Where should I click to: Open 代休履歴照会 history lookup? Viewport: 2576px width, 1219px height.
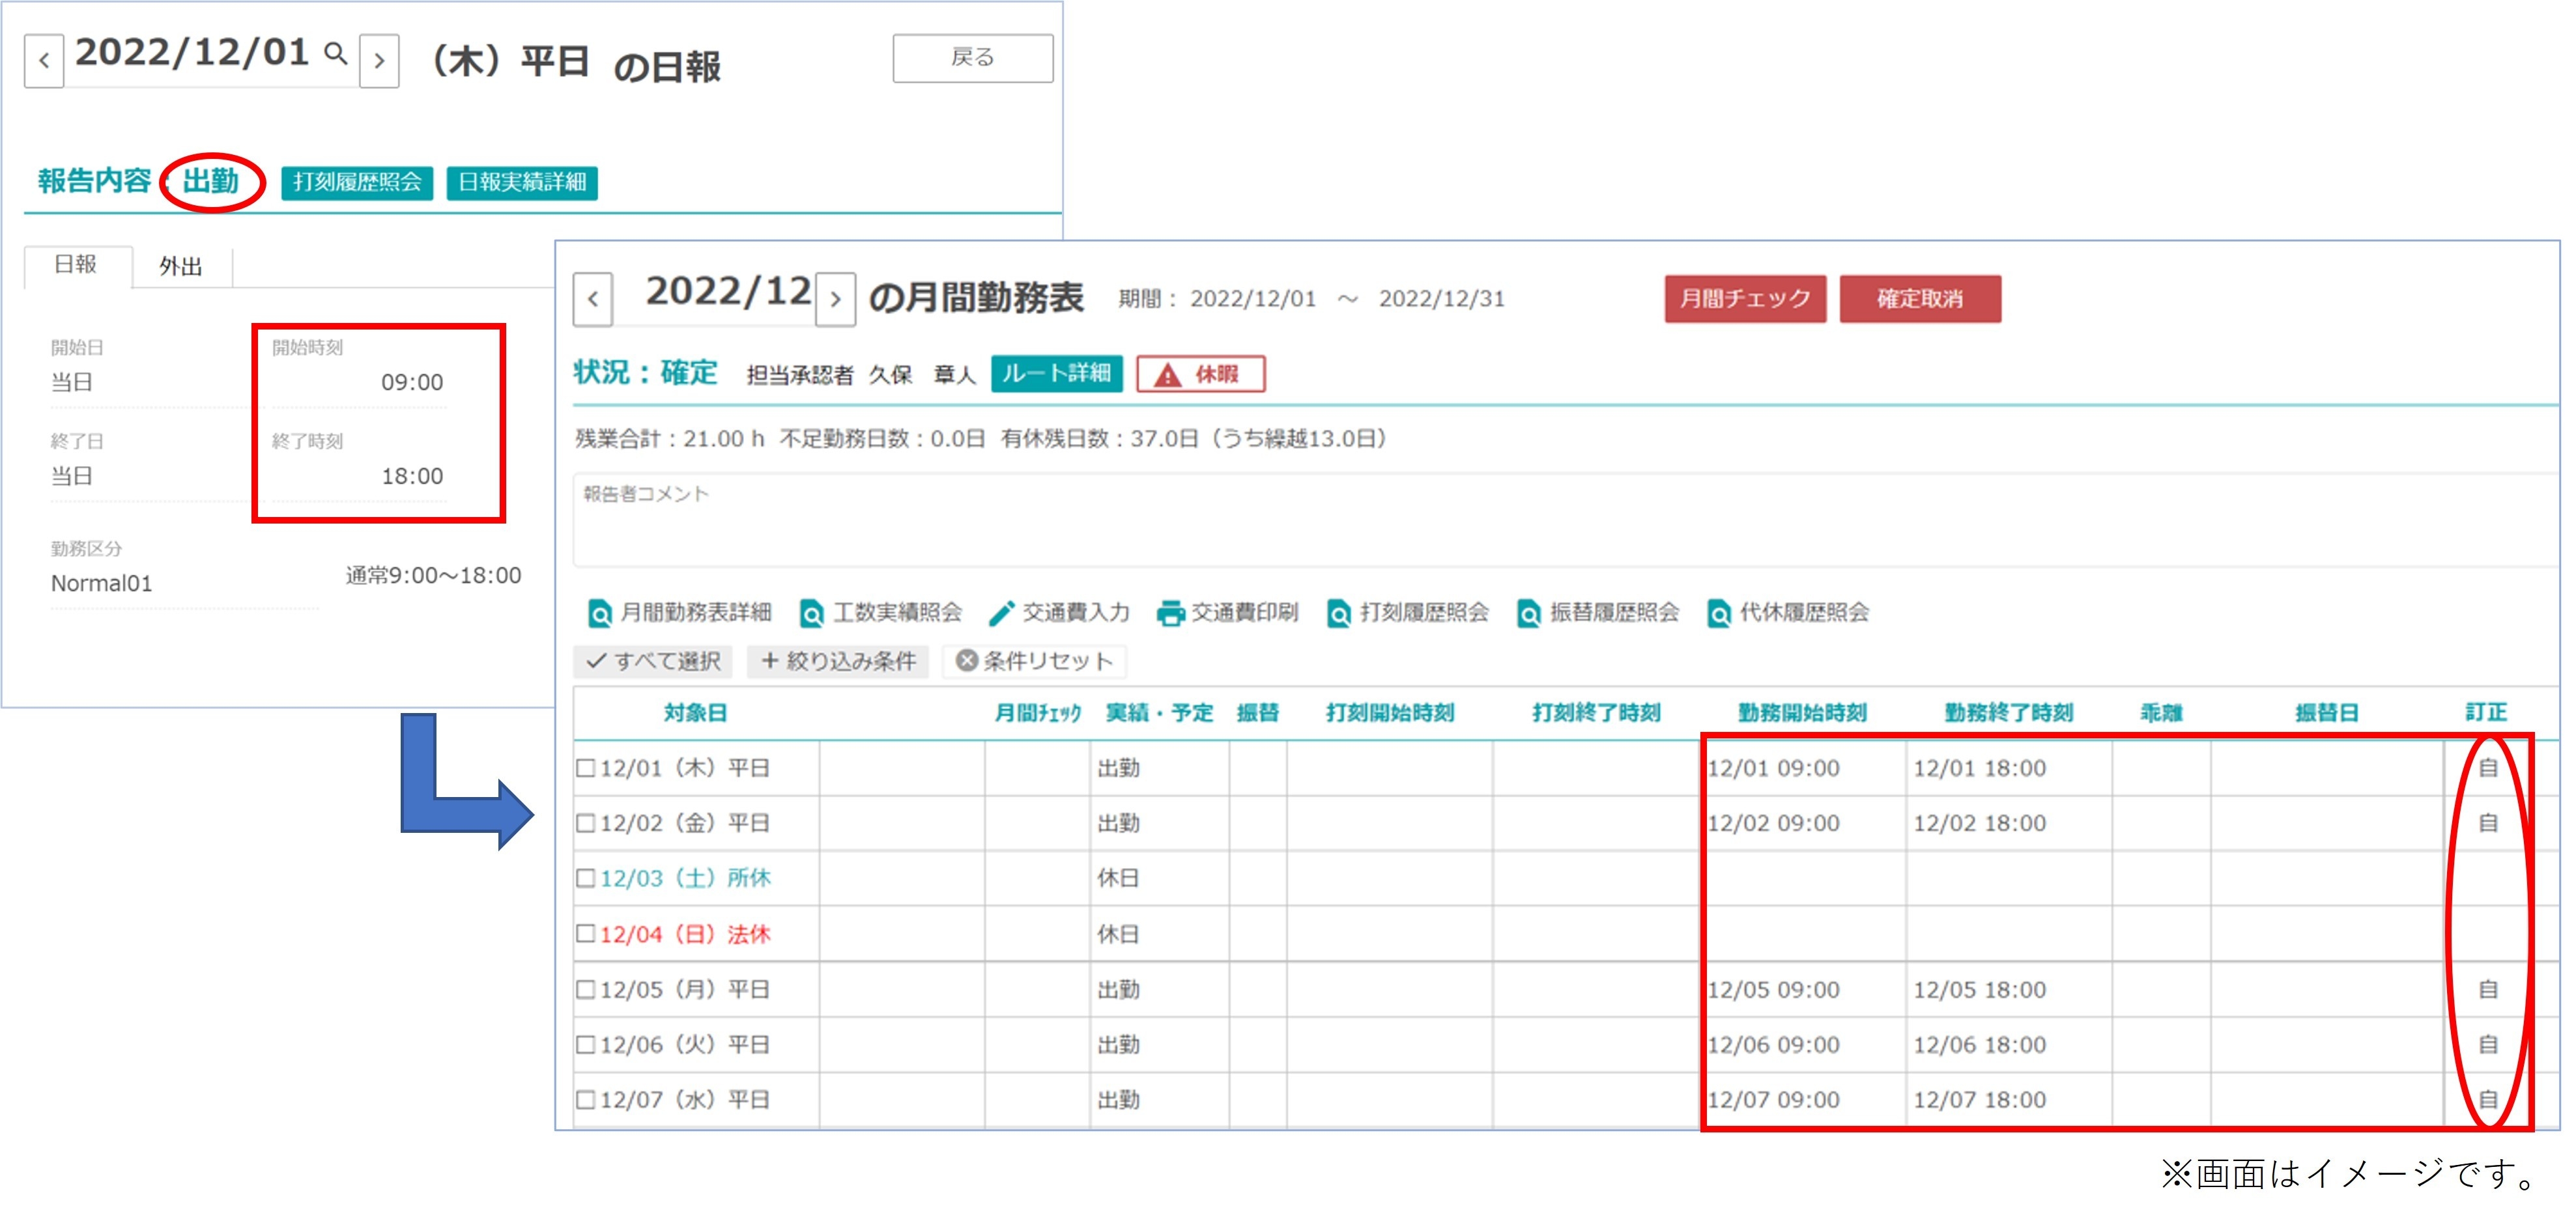[1720, 613]
